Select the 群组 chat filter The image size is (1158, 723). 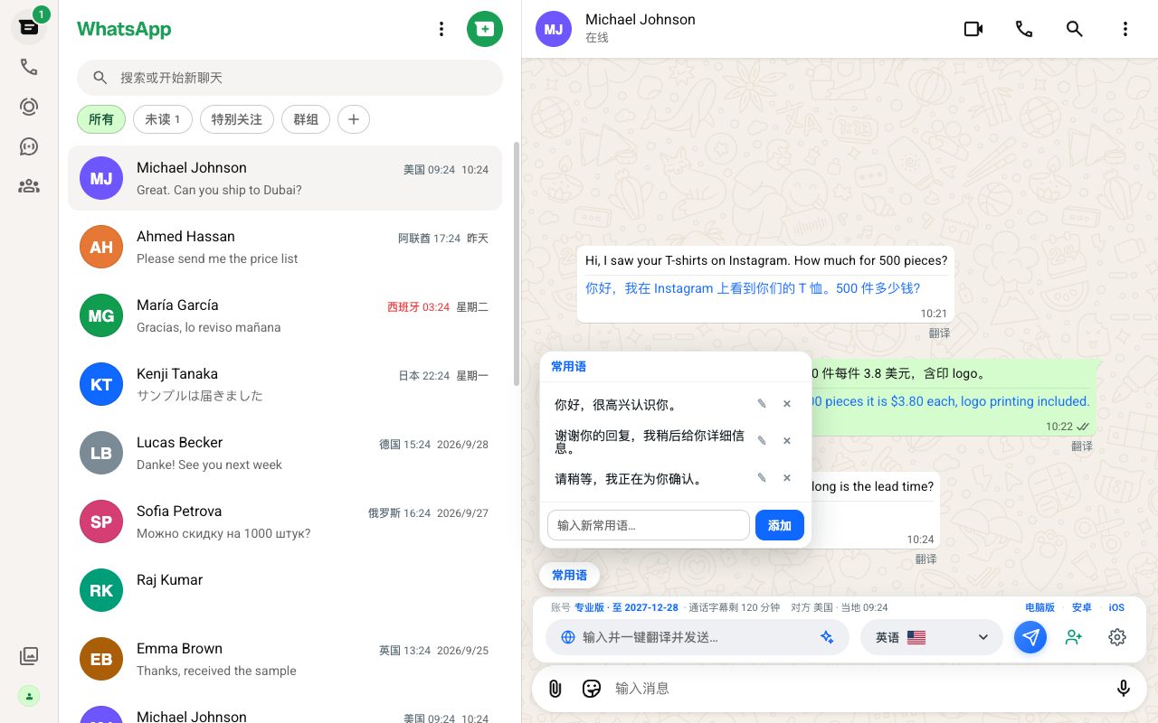click(x=306, y=119)
